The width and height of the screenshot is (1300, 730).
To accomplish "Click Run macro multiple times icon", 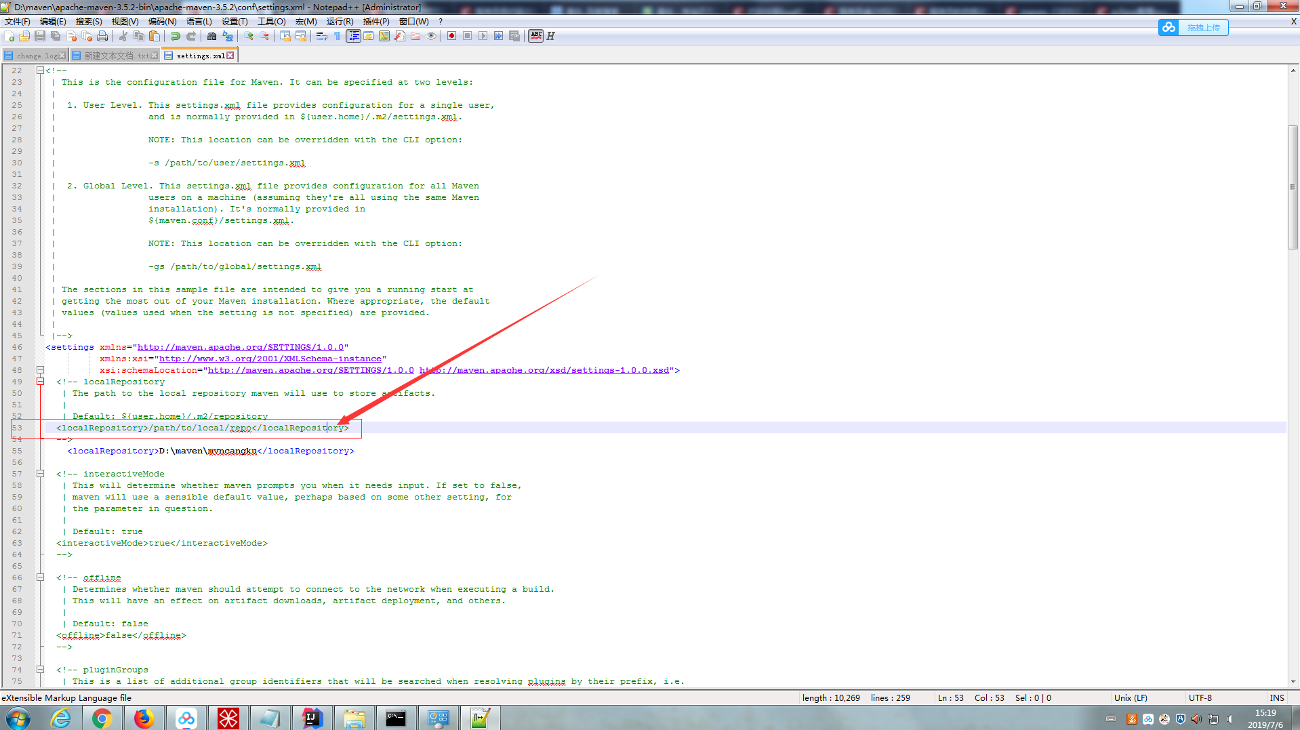I will tap(498, 36).
